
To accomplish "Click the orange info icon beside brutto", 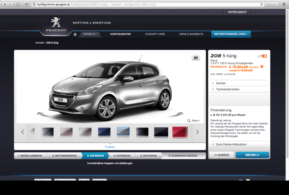I will point(262,67).
